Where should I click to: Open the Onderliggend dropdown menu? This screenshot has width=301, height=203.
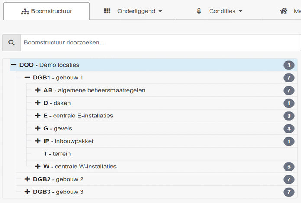point(139,11)
